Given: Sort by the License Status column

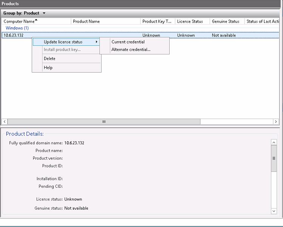Looking at the screenshot, I should (x=190, y=22).
